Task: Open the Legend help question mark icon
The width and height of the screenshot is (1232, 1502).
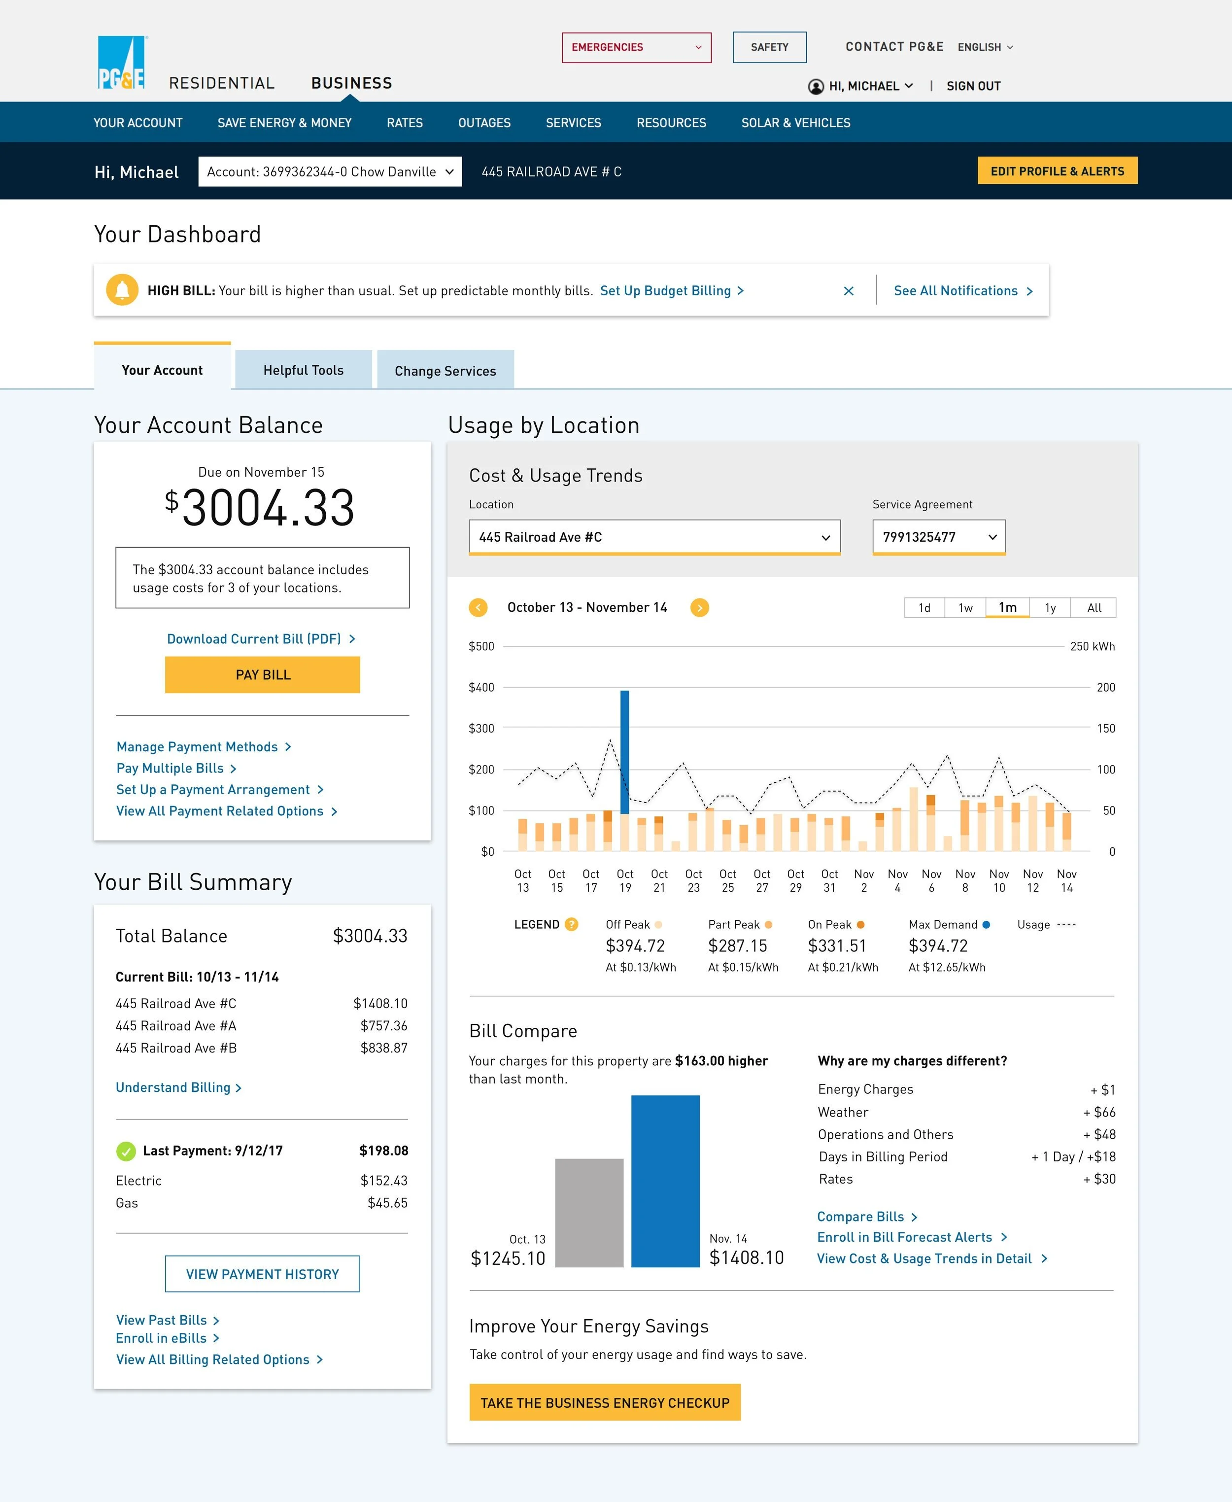Action: point(572,924)
